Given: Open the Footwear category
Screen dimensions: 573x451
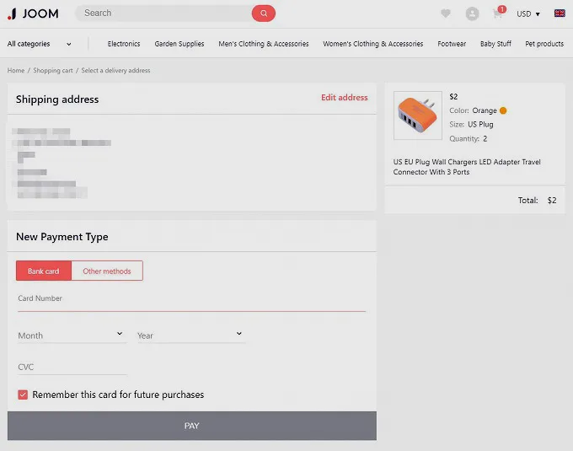Looking at the screenshot, I should [x=452, y=44].
